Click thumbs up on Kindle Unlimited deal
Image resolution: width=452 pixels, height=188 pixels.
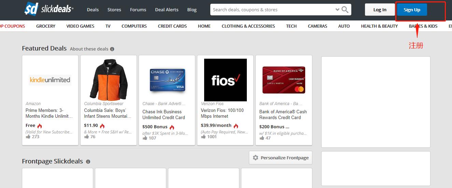(x=28, y=136)
